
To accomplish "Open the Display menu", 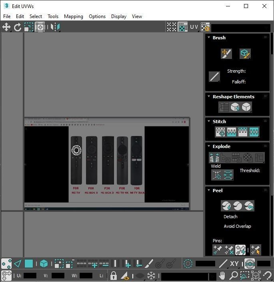I will click(119, 16).
